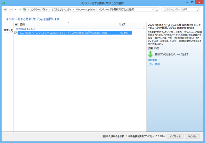
Task: Open Windows Update breadcrumb item
Action: (x=85, y=10)
